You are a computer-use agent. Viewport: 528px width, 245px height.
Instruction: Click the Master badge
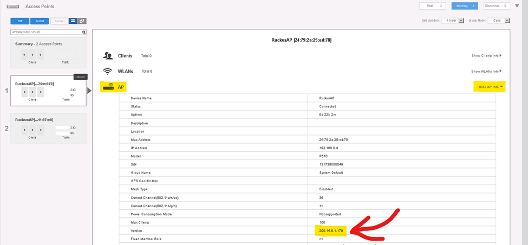click(81, 77)
